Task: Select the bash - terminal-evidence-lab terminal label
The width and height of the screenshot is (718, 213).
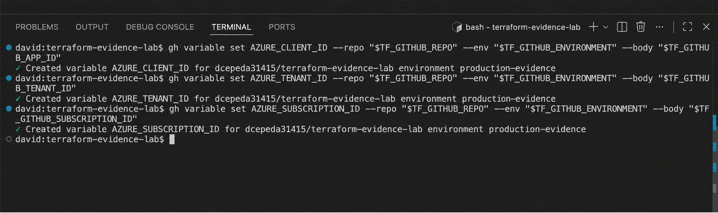Action: (x=523, y=27)
